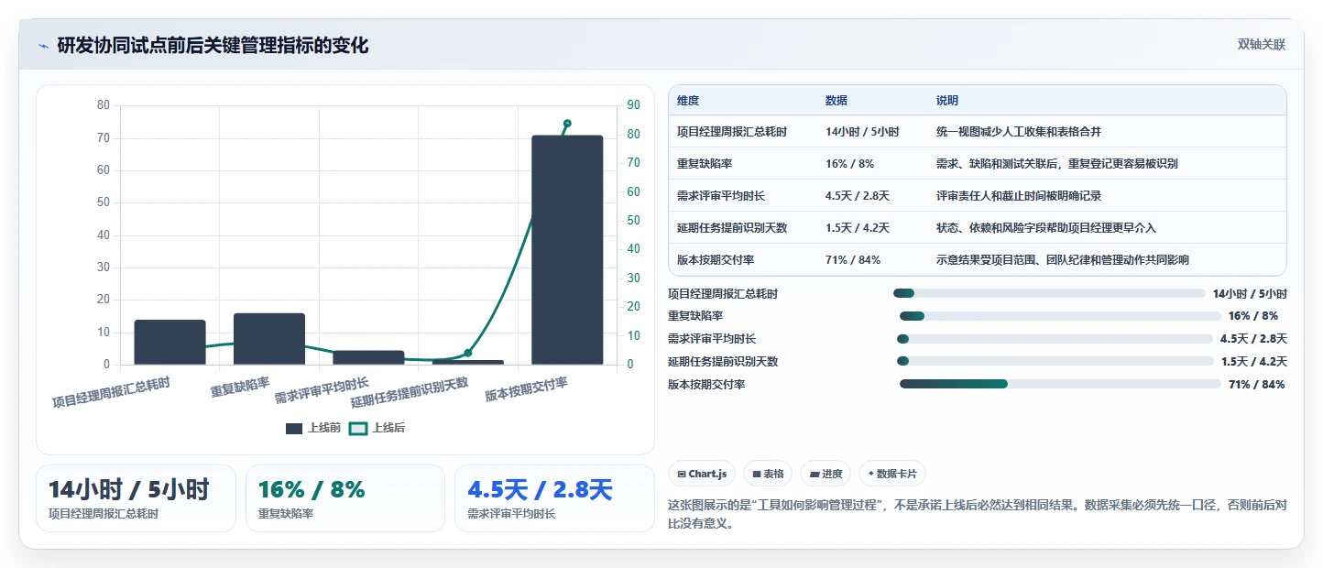Click the 需求评审平均时长 progress bar
Viewport: 1323px width, 568px height.
[x=1055, y=339]
